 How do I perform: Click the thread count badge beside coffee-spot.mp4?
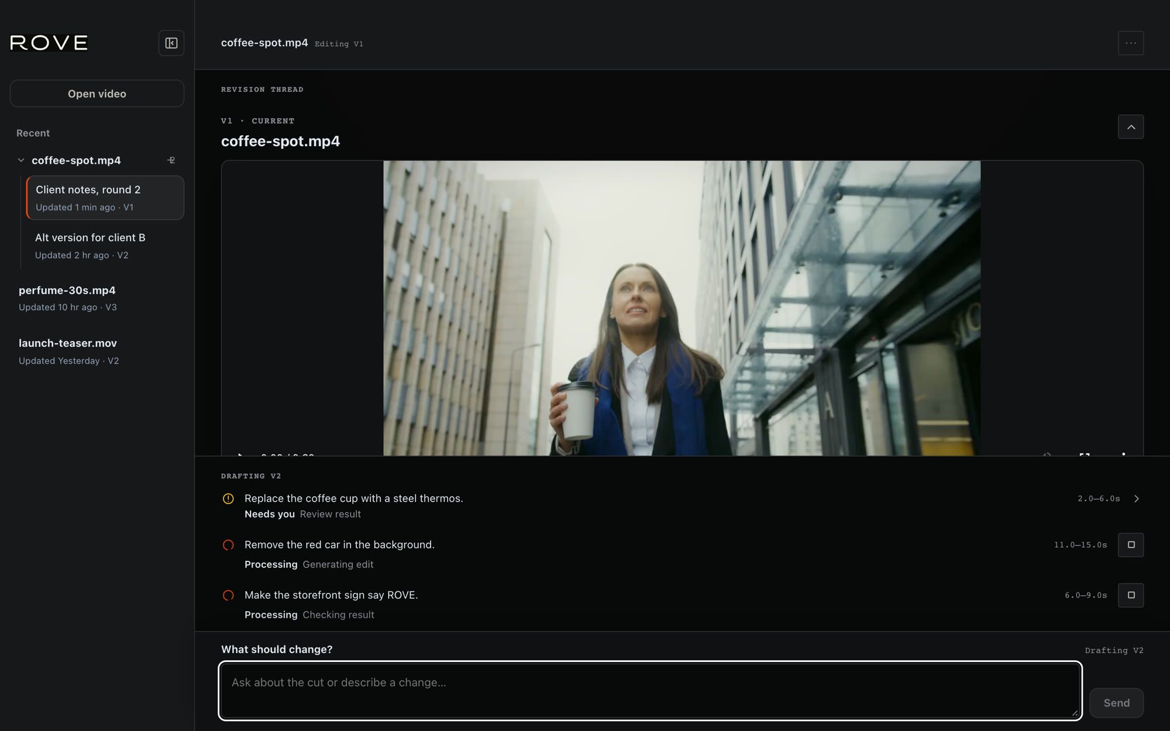[x=171, y=160]
